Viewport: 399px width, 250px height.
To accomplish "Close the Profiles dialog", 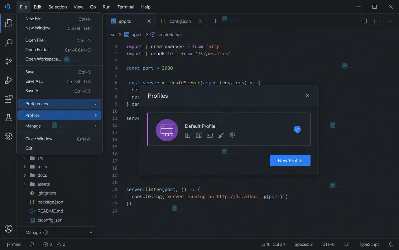I will (x=308, y=96).
